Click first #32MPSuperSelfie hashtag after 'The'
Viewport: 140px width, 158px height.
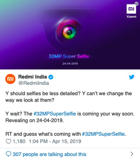pyautogui.click(x=55, y=114)
